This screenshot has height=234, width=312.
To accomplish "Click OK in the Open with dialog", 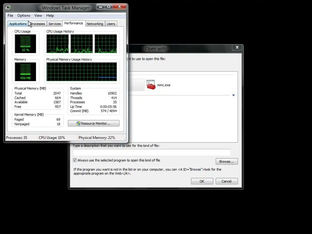I will point(202,181).
